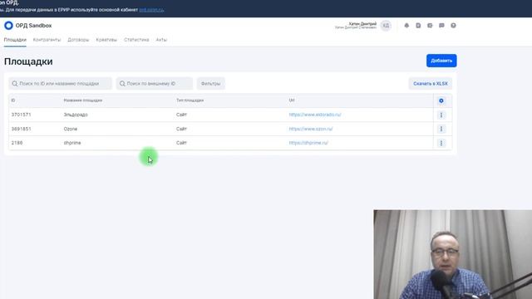Select ID cell 3691851

pyautogui.click(x=21, y=129)
